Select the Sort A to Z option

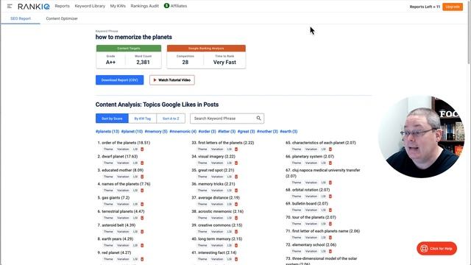pos(171,119)
